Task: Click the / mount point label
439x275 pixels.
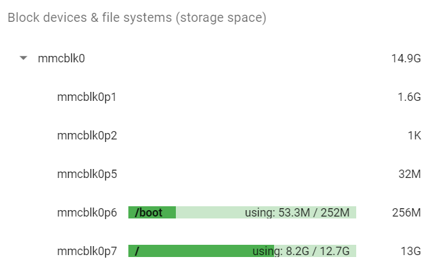Action: point(137,251)
